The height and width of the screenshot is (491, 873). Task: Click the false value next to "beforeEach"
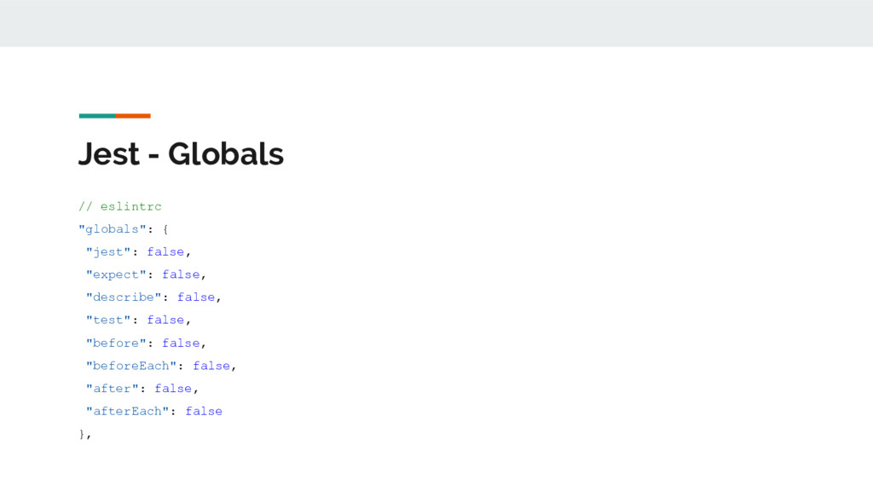coord(211,367)
